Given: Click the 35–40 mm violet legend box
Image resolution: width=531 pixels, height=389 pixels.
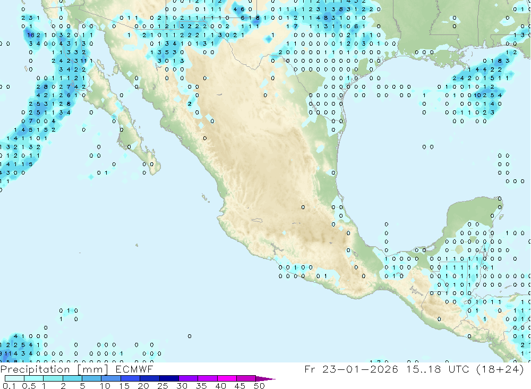Looking at the screenshot, I should click(208, 378).
